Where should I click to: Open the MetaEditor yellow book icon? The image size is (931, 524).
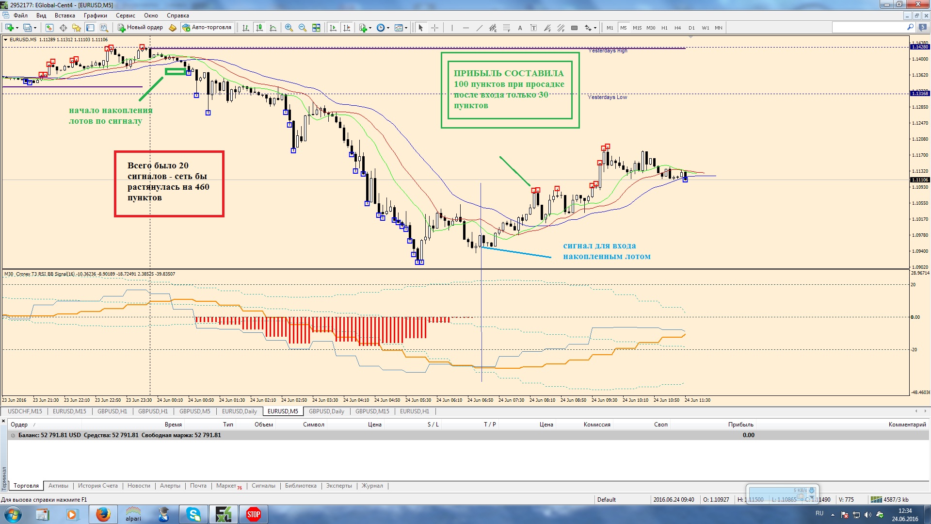point(172,28)
